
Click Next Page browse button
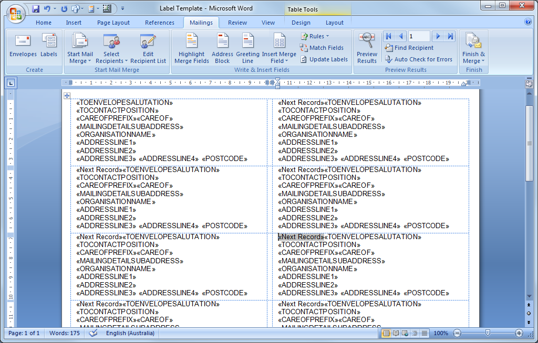point(529,323)
